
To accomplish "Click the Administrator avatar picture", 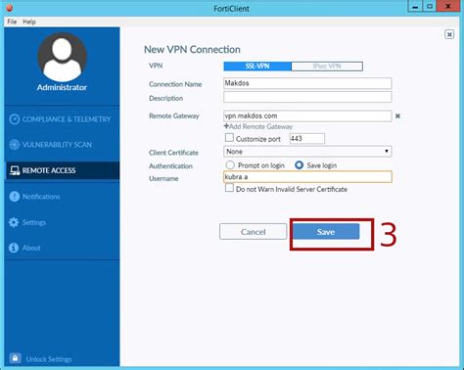I will (62, 58).
